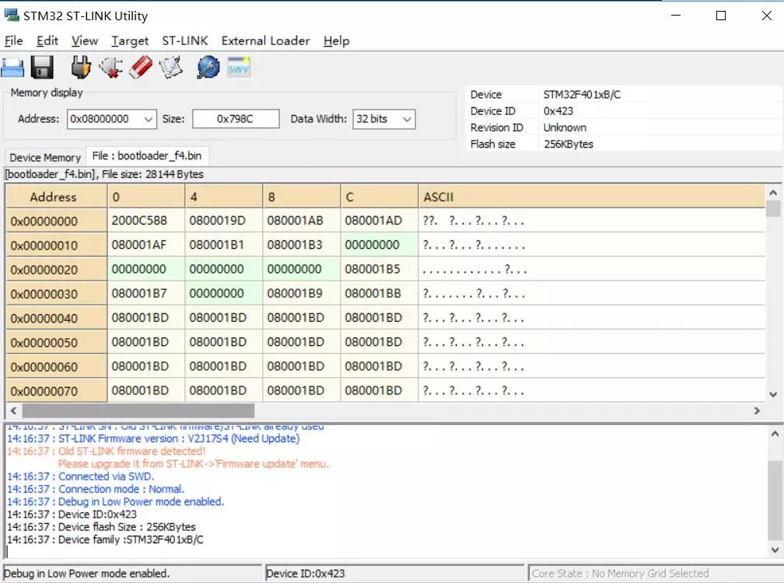
Task: Click the Save file floppy icon
Action: click(42, 68)
